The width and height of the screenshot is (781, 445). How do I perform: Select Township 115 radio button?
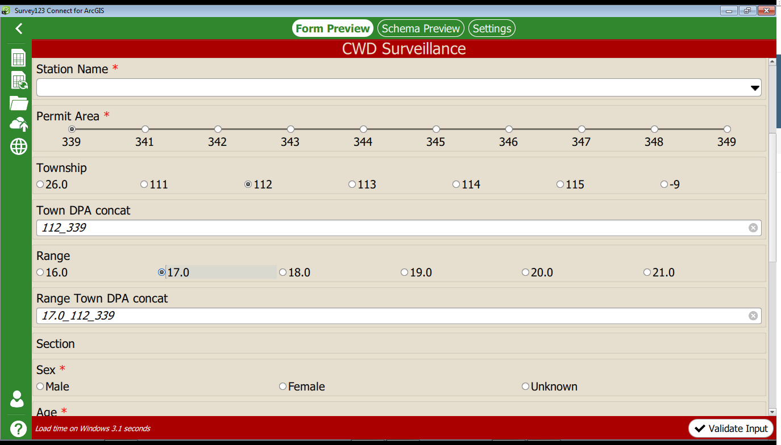click(x=560, y=184)
